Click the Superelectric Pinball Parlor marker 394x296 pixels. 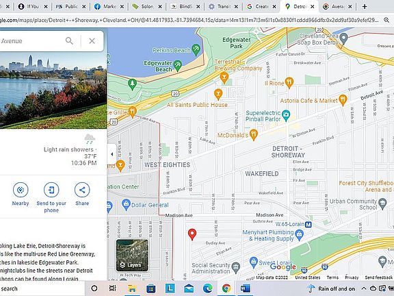(286, 115)
